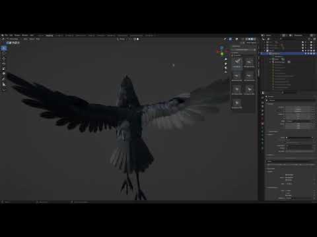Activate the Annotate tool

[4, 79]
